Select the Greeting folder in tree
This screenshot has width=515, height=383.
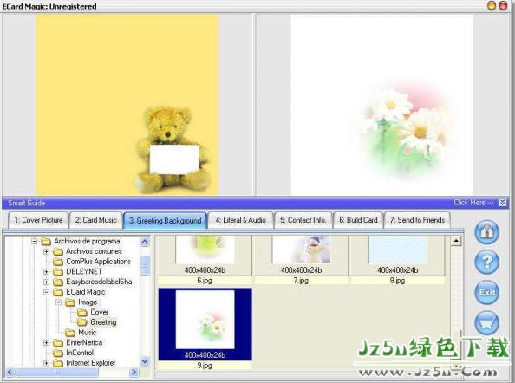103,322
